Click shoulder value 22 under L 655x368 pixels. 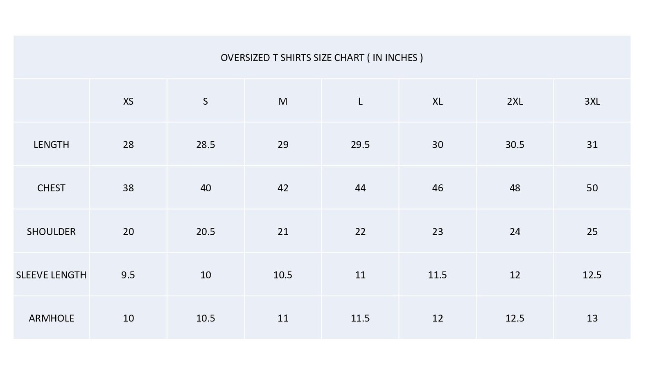(360, 232)
